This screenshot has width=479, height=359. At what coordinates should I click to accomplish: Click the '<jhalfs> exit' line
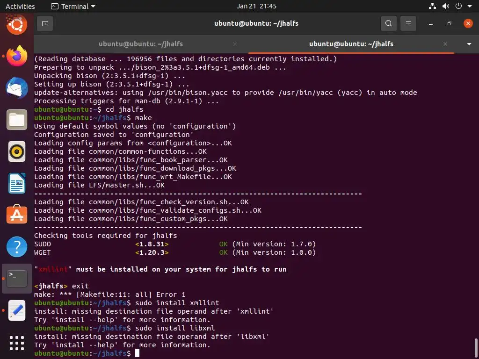tap(61, 286)
